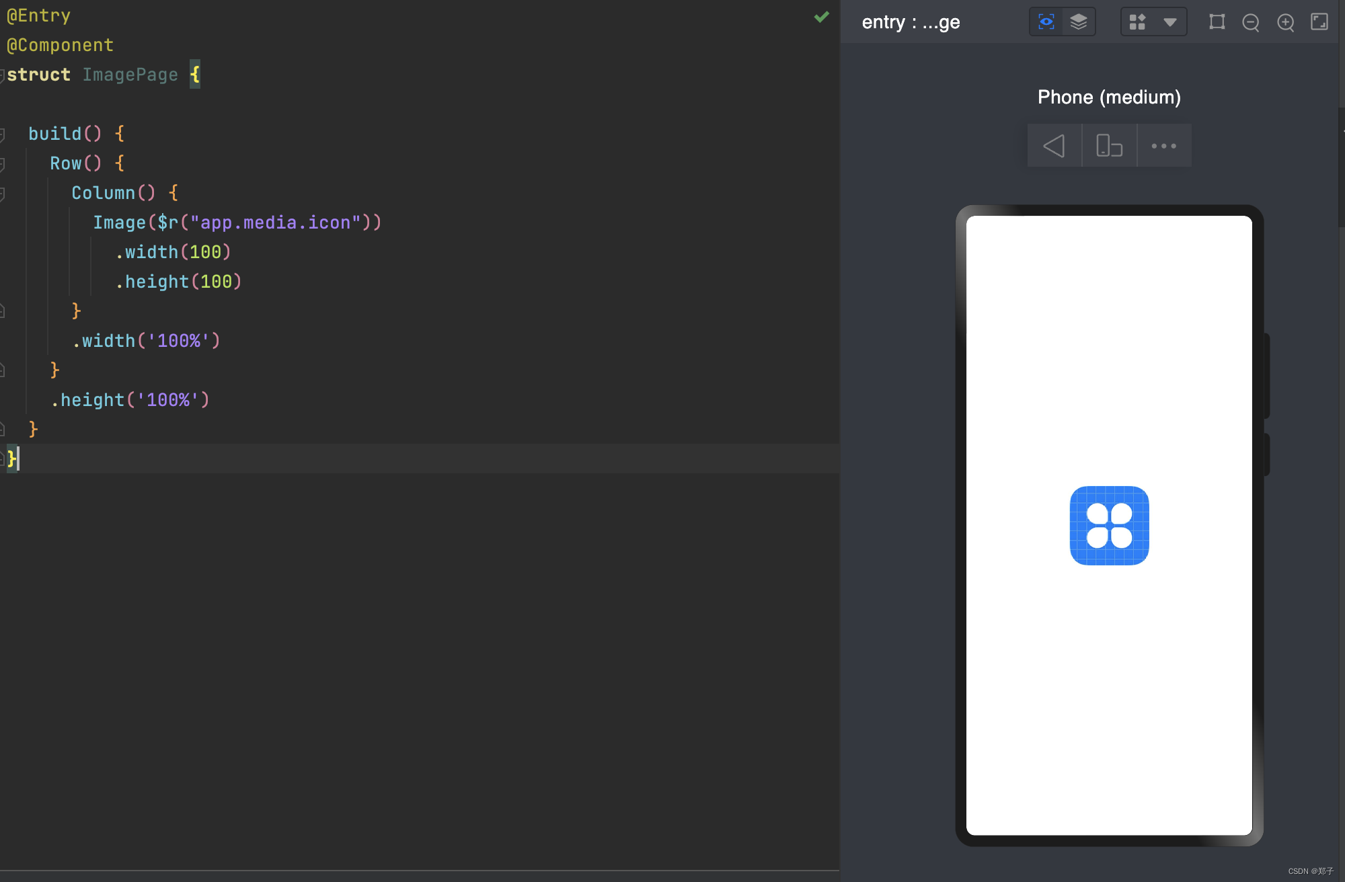Screen dimensions: 1345x882
Task: Select the entry : ...ge previewer title
Action: (911, 22)
